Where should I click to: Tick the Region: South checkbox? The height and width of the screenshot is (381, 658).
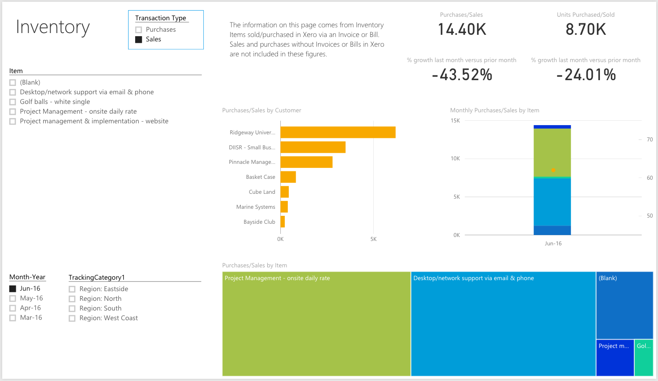coord(72,308)
